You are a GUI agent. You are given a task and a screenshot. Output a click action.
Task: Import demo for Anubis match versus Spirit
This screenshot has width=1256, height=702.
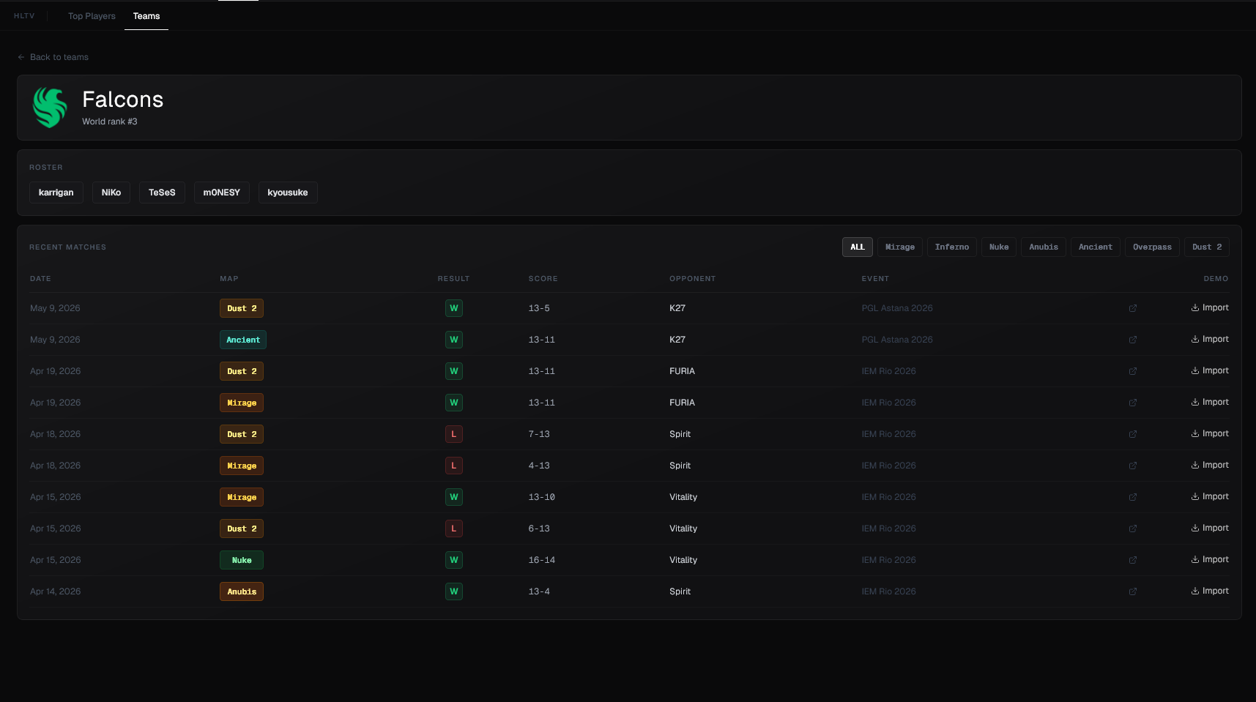pyautogui.click(x=1210, y=591)
